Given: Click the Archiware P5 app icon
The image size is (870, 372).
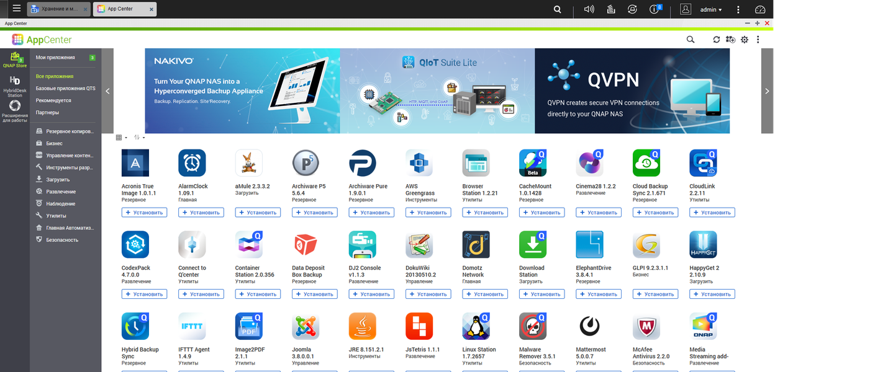Looking at the screenshot, I should click(x=306, y=163).
